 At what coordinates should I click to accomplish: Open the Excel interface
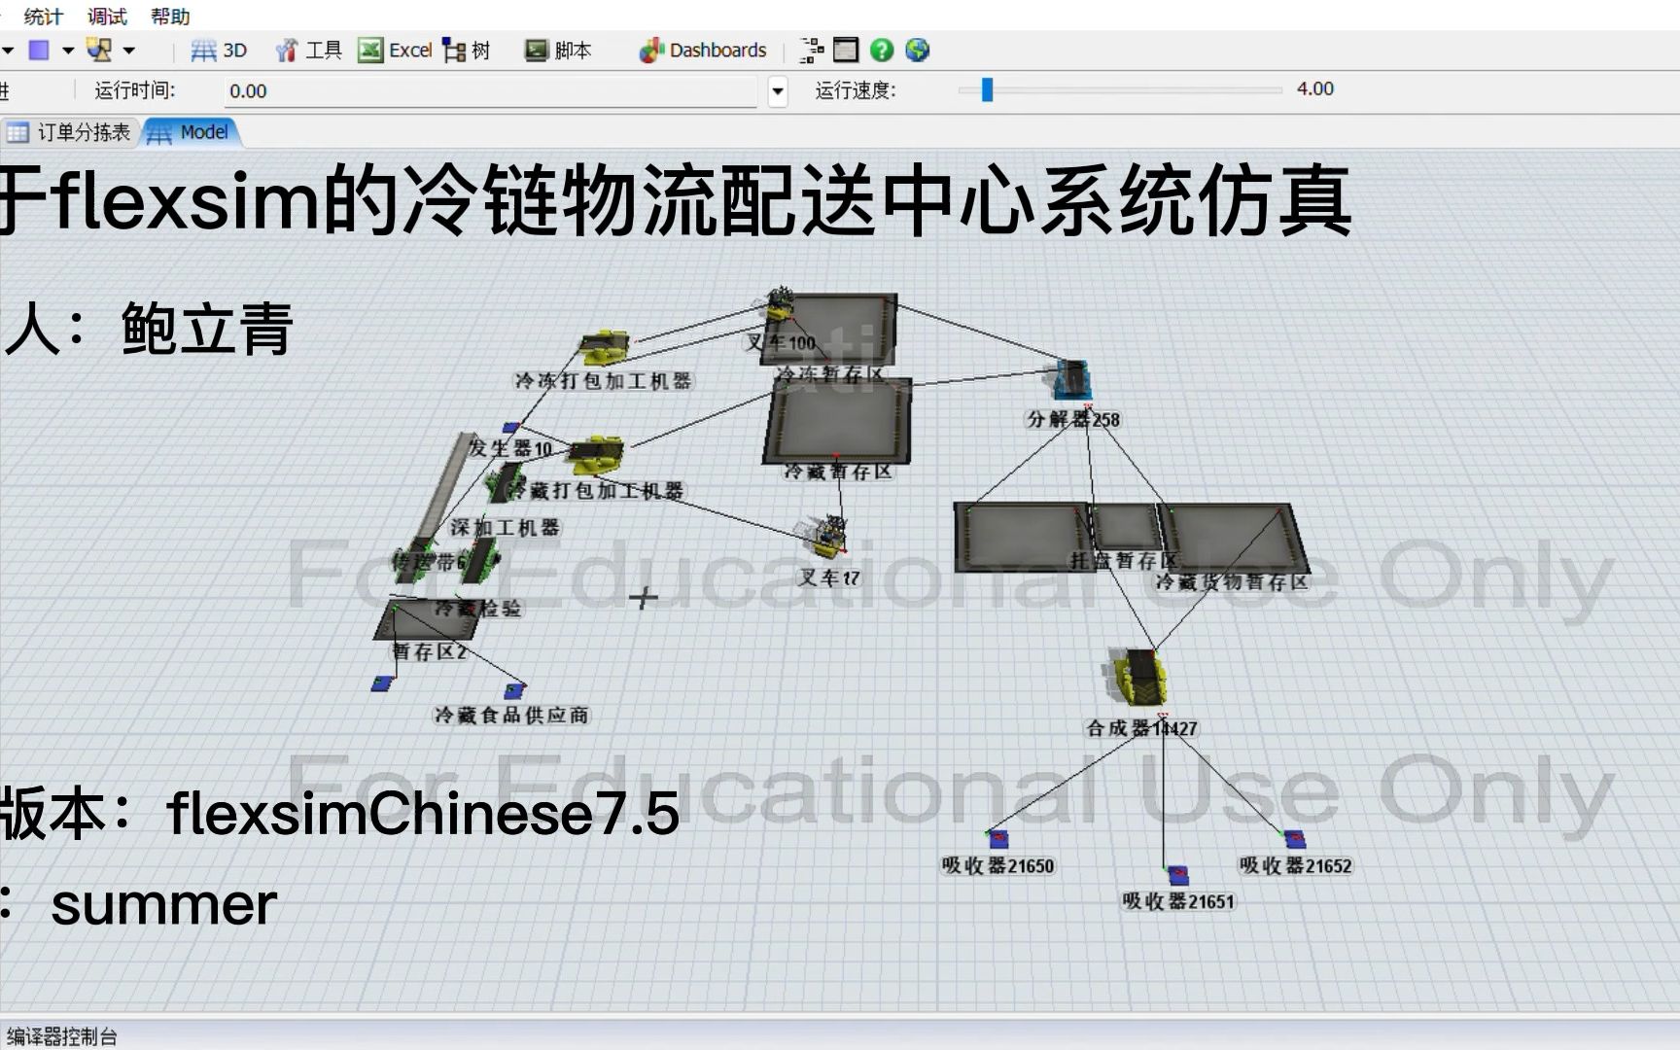(x=395, y=51)
